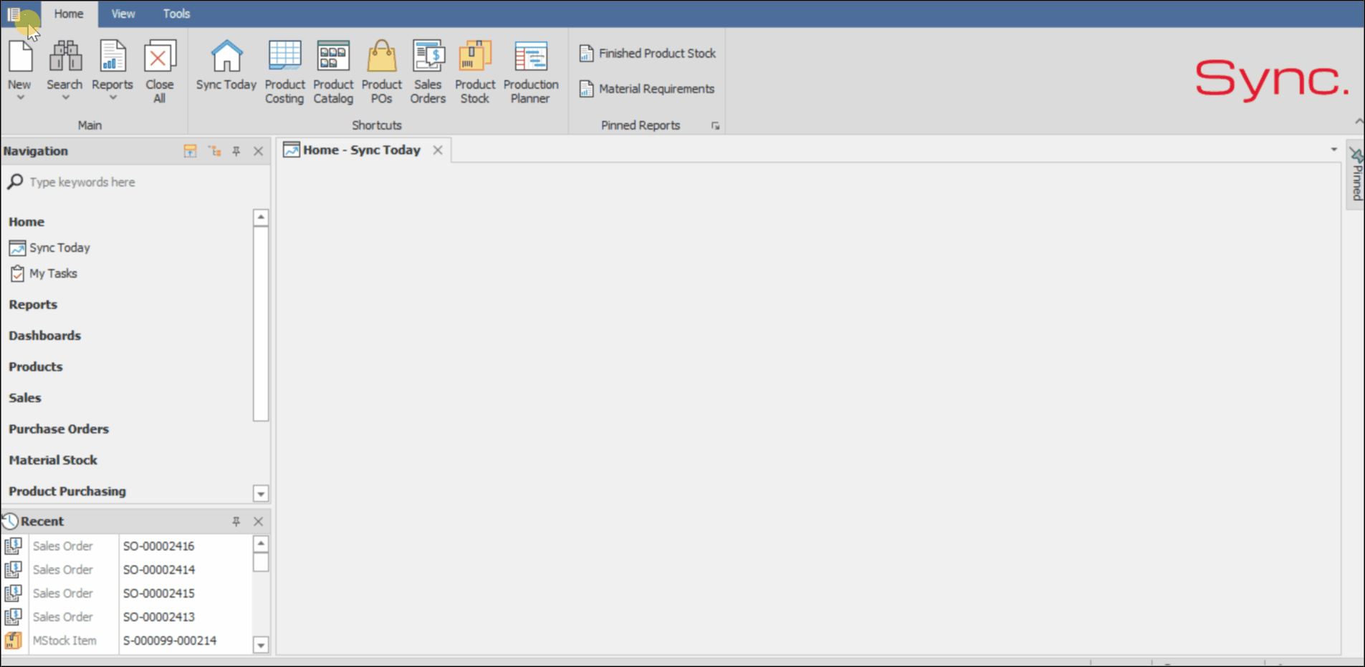Open the document tab list dropdown

click(x=1333, y=150)
